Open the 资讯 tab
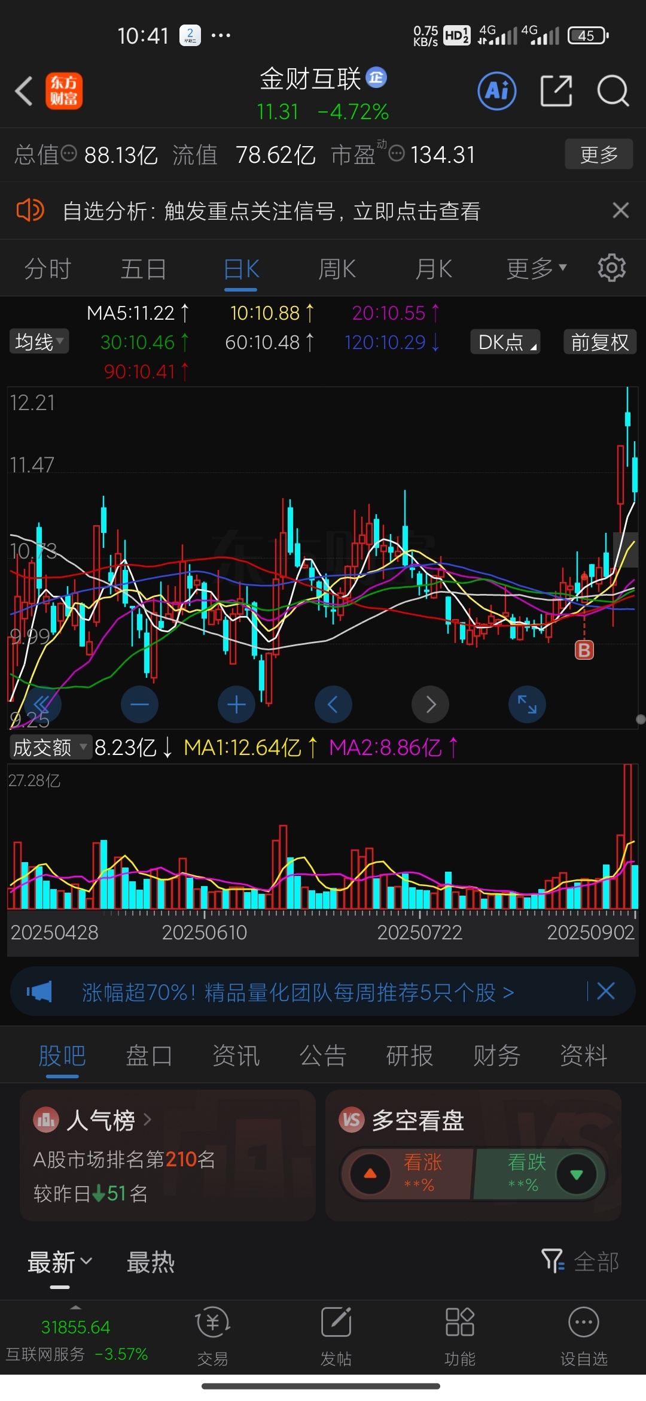The image size is (646, 1401). pos(236,1055)
